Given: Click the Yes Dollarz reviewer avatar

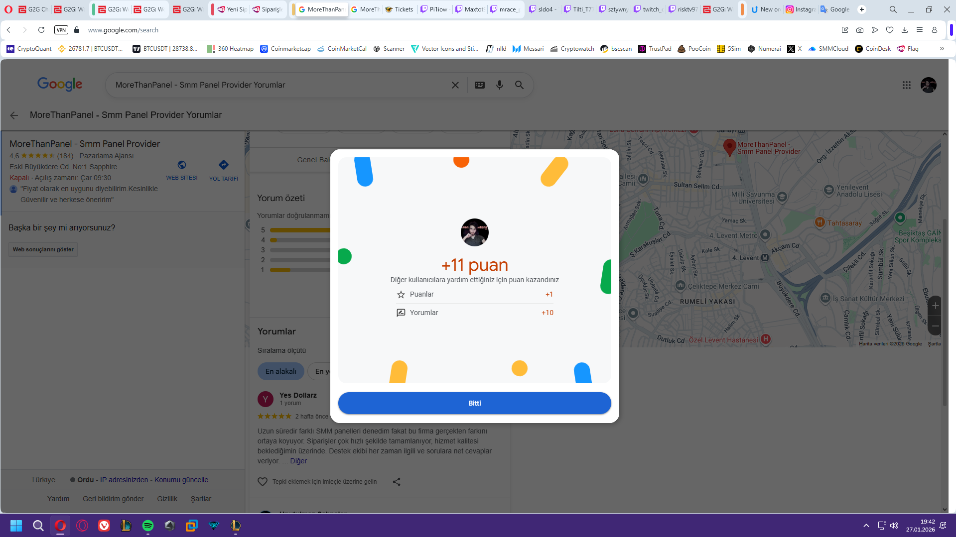Looking at the screenshot, I should tap(266, 399).
